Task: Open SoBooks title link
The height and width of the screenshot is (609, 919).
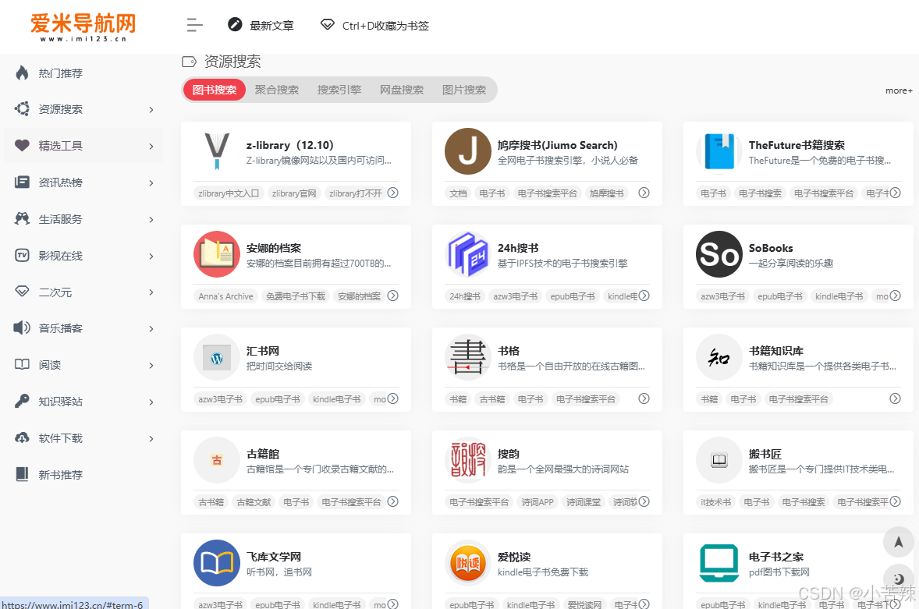Action: tap(771, 248)
